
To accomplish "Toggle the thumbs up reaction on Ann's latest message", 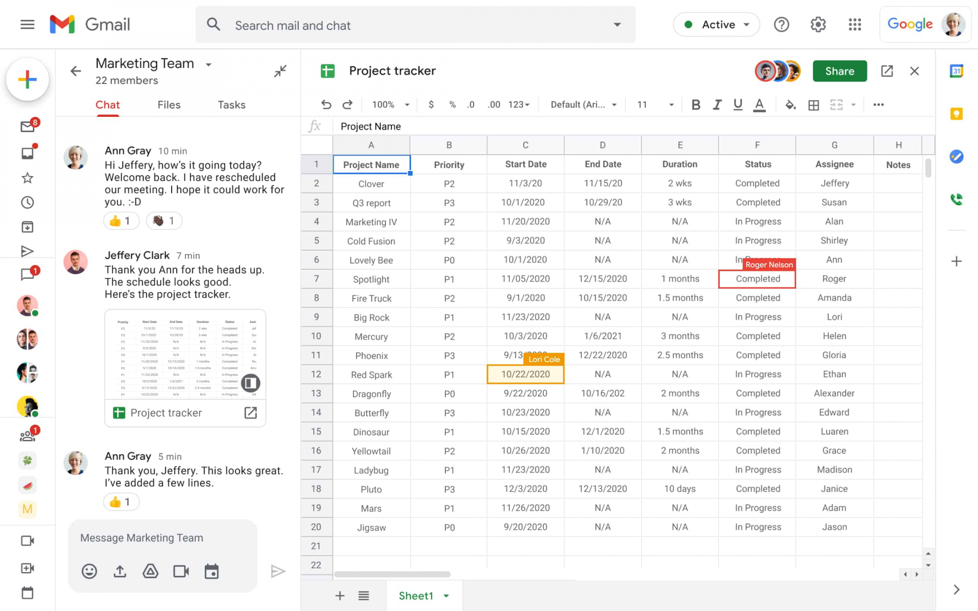I will click(x=121, y=502).
